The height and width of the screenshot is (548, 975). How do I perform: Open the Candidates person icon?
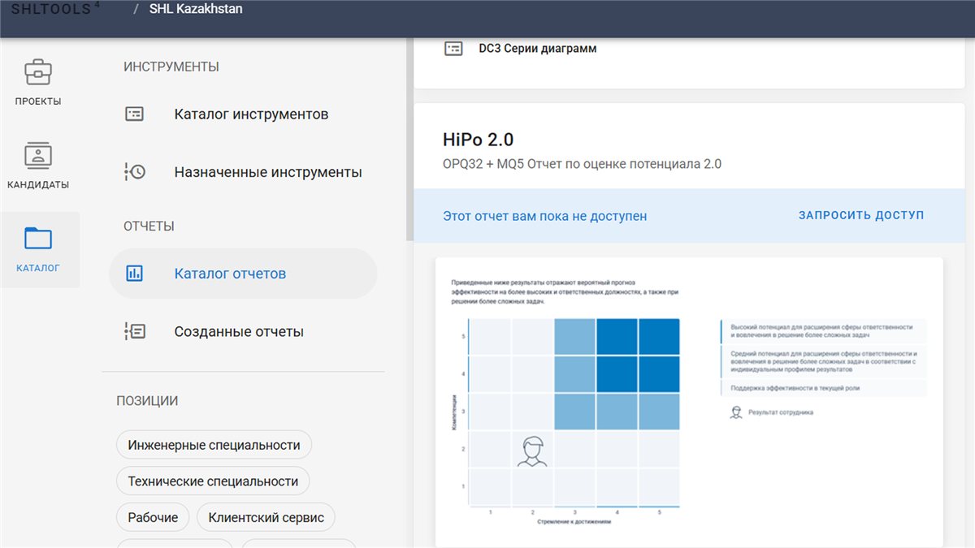point(38,155)
